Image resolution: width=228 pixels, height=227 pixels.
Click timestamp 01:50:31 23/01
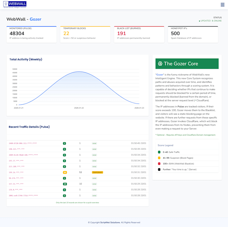138,172
